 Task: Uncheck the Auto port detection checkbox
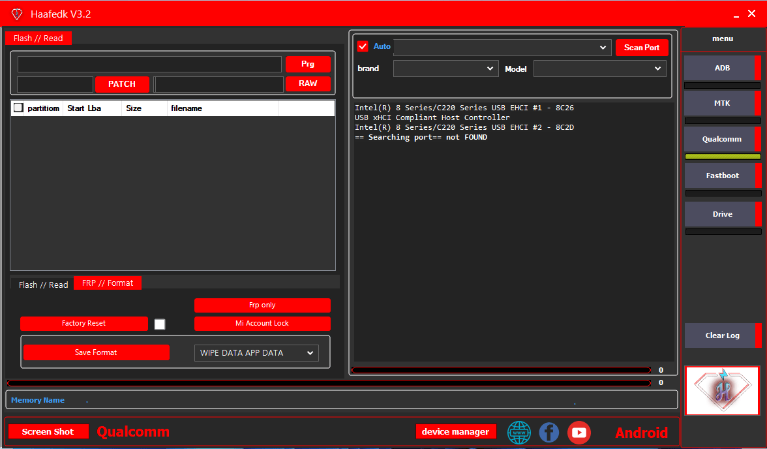363,46
